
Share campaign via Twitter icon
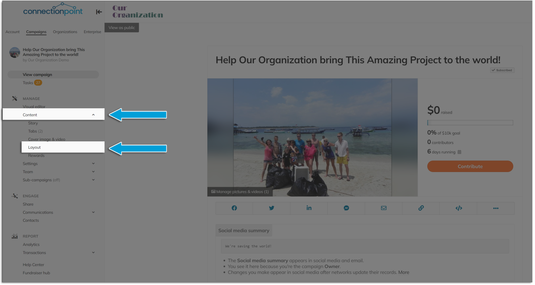[x=271, y=208]
